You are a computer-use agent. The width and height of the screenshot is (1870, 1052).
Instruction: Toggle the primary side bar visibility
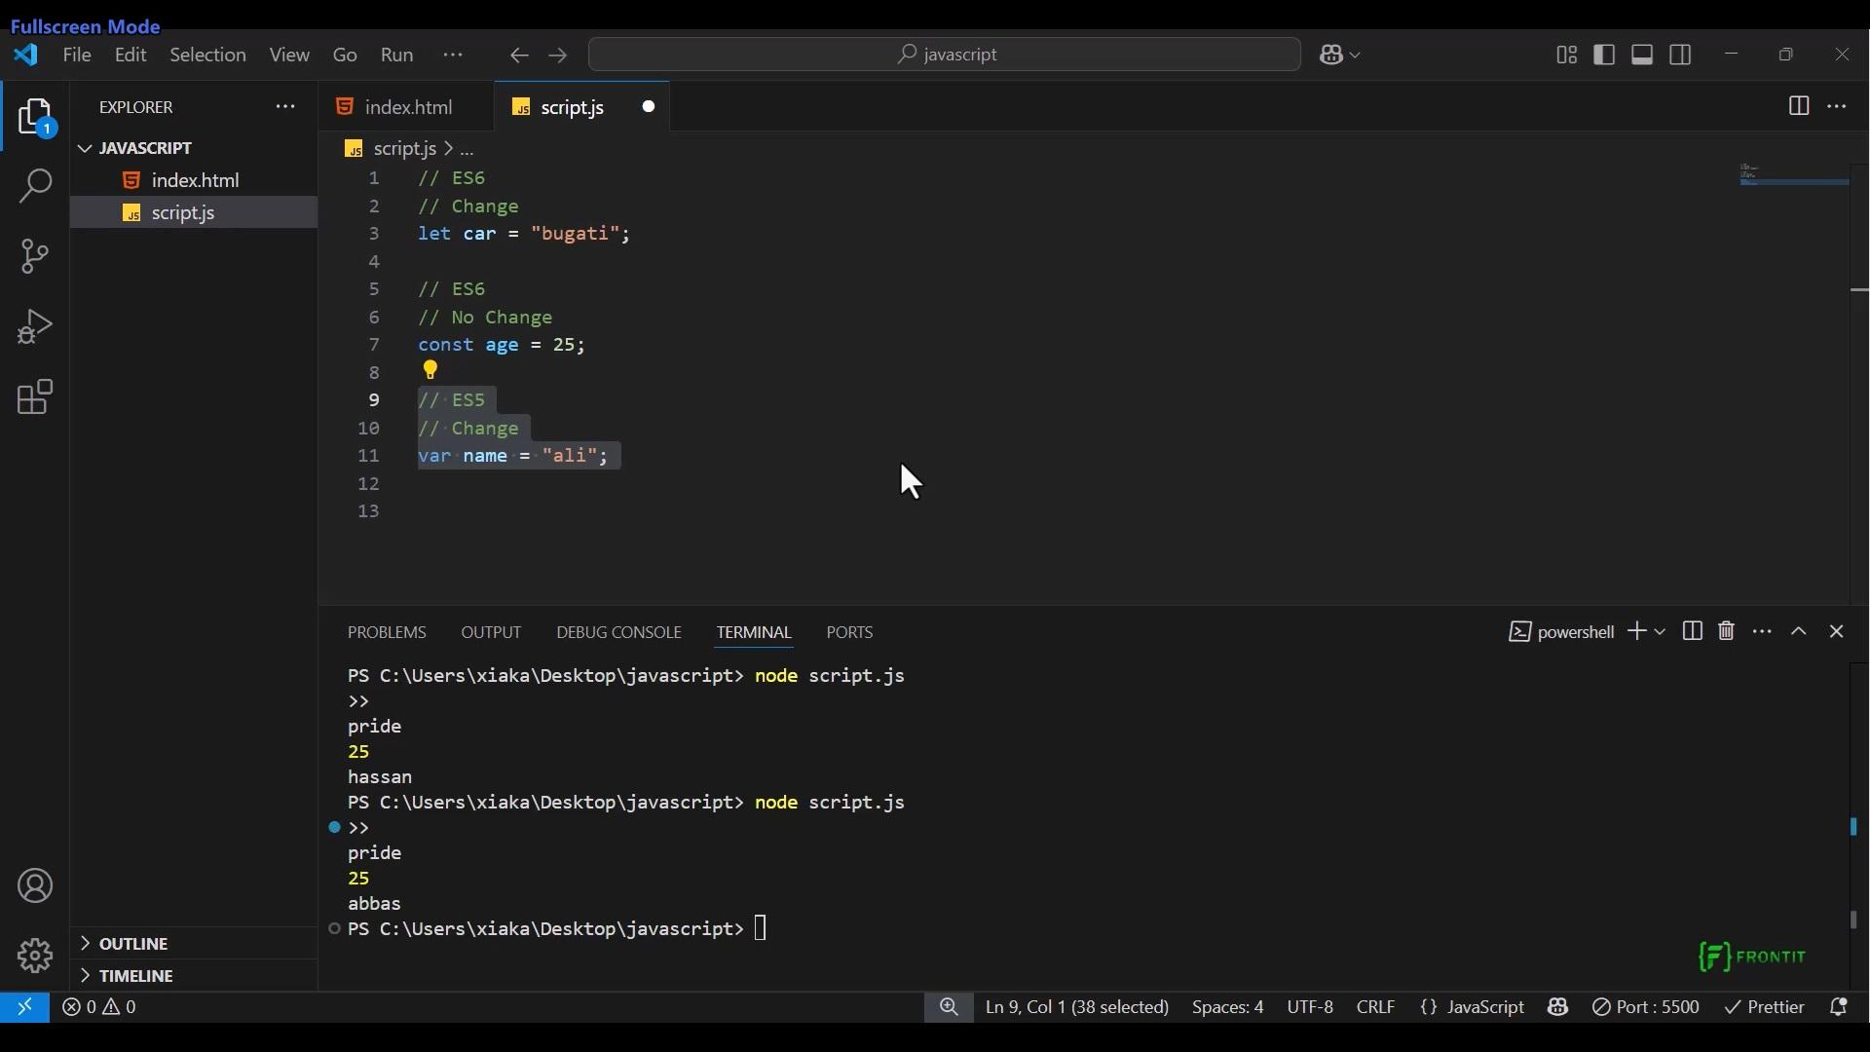point(1605,55)
